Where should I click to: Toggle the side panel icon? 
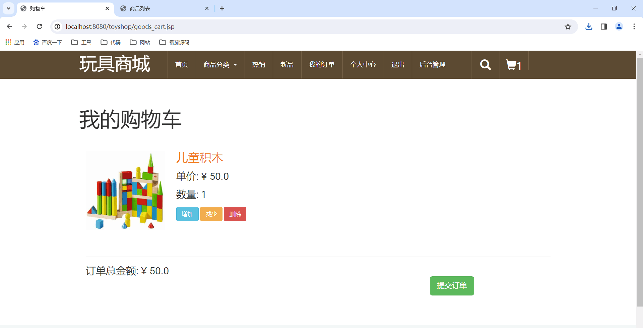click(604, 26)
